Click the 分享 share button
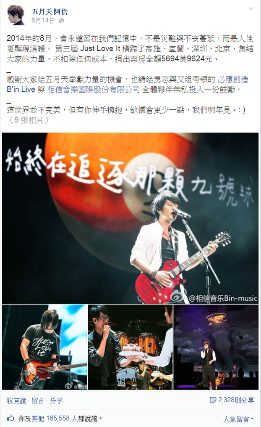The width and height of the screenshot is (261, 427). point(56,400)
